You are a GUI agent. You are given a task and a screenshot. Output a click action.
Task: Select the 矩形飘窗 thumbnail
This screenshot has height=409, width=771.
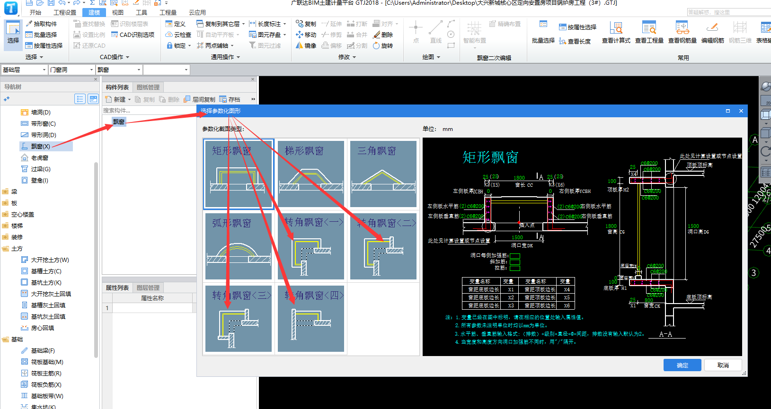coord(239,174)
